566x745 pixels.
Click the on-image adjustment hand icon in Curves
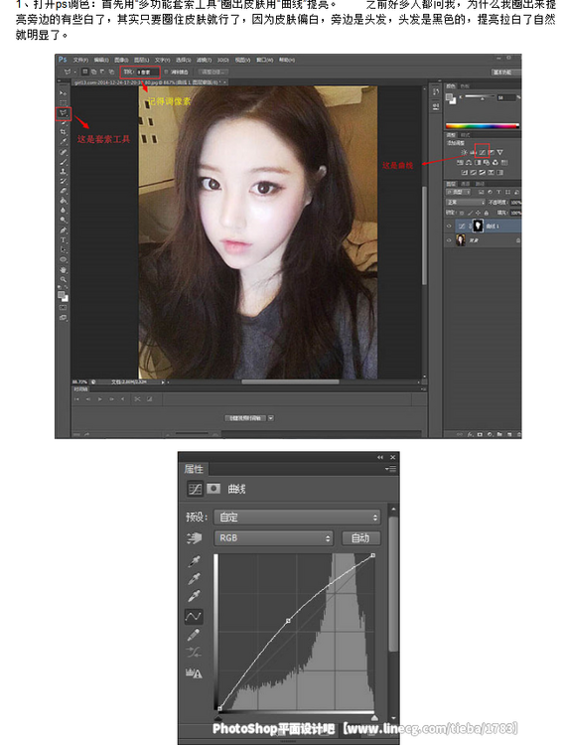point(194,538)
